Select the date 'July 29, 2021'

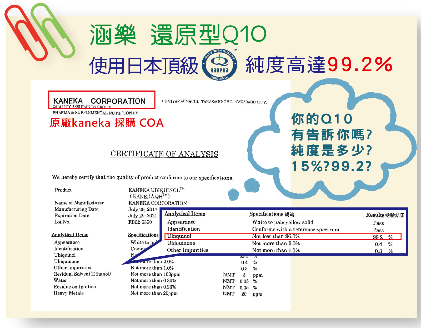(143, 216)
